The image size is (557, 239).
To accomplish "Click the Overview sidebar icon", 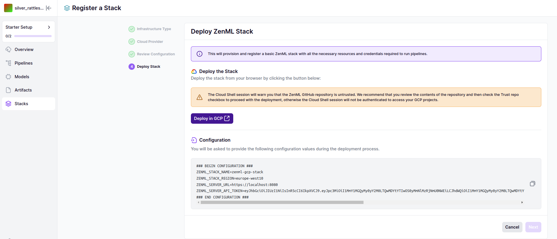I will [x=8, y=50].
